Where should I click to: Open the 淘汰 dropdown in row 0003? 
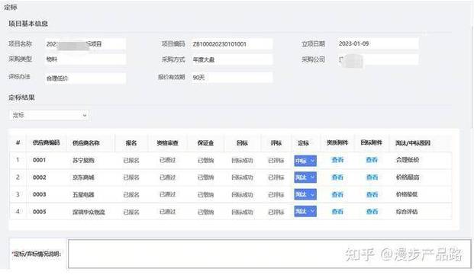click(305, 194)
